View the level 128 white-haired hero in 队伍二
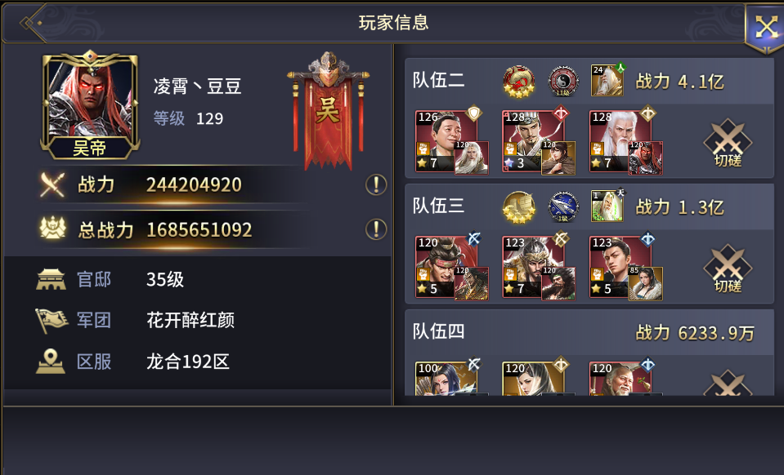The image size is (784, 475). point(620,141)
